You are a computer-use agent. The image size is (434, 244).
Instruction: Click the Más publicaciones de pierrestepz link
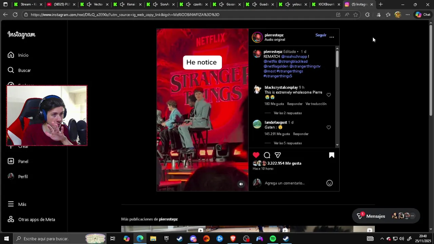tap(150, 219)
